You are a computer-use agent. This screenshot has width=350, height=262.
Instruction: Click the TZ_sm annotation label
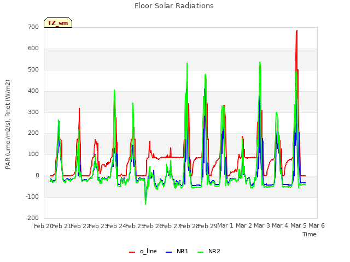click(x=58, y=23)
